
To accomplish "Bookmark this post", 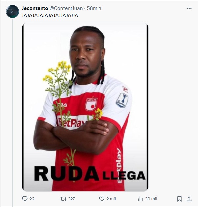I will click(x=179, y=199).
